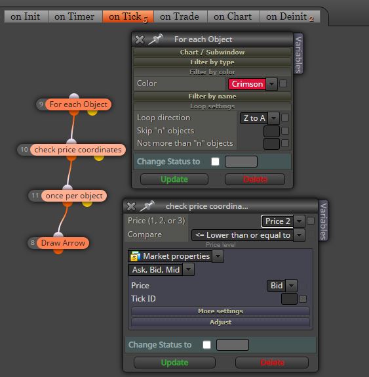The image size is (369, 377).
Task: Switch to the on Chart tab
Action: click(233, 16)
